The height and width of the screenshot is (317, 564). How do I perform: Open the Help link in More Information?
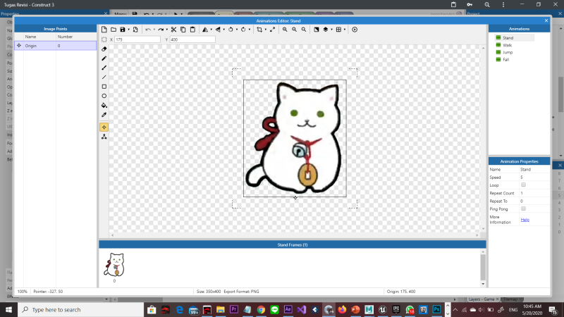point(525,220)
